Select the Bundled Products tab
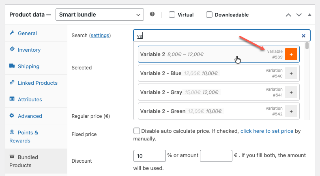Screen dimensions: 320x176 click(x=36, y=161)
